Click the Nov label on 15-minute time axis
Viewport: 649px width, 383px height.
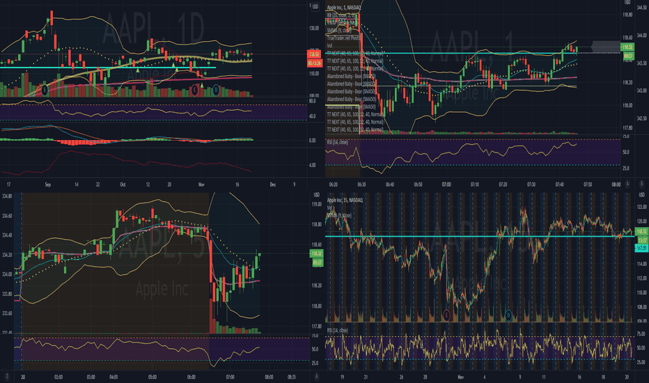(461, 377)
